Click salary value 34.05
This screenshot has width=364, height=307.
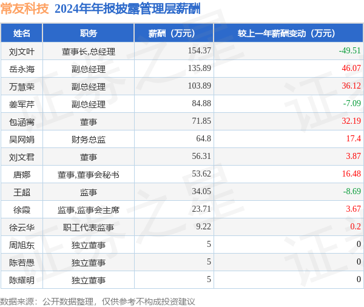pyautogui.click(x=201, y=191)
